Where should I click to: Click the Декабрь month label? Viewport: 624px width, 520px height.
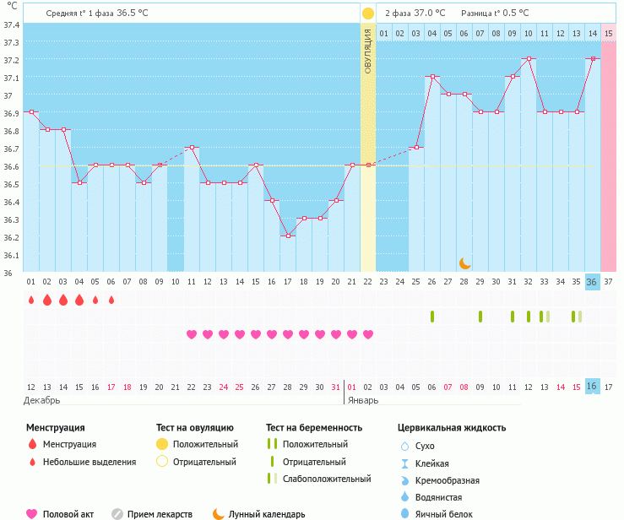point(41,400)
